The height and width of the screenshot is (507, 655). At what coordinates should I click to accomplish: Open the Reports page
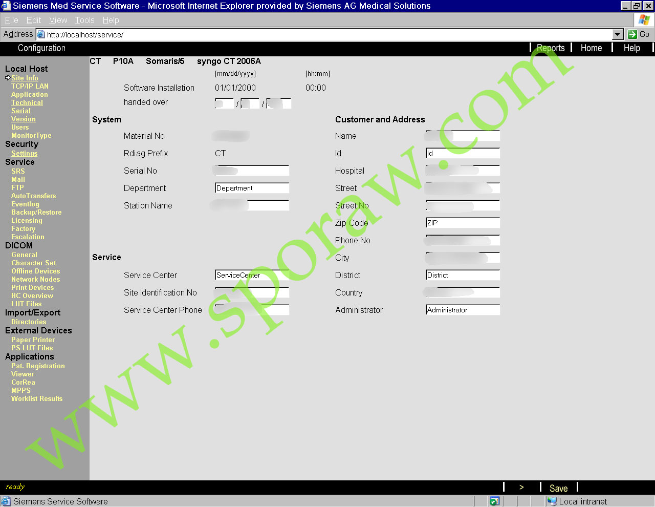551,48
